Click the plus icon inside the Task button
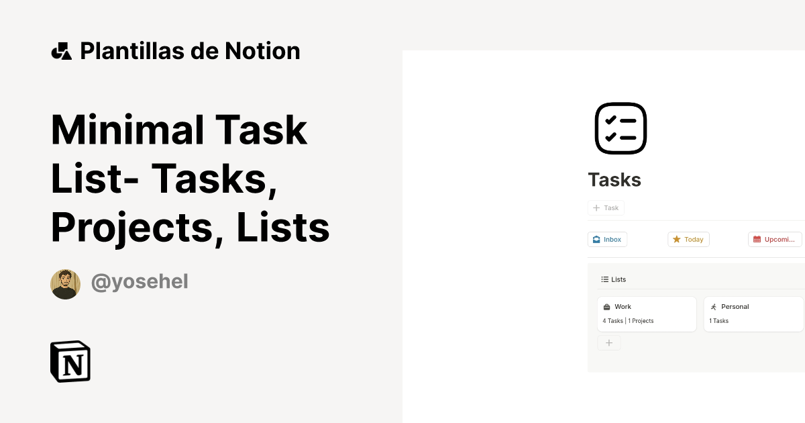Screen dimensions: 805x423 (x=596, y=207)
